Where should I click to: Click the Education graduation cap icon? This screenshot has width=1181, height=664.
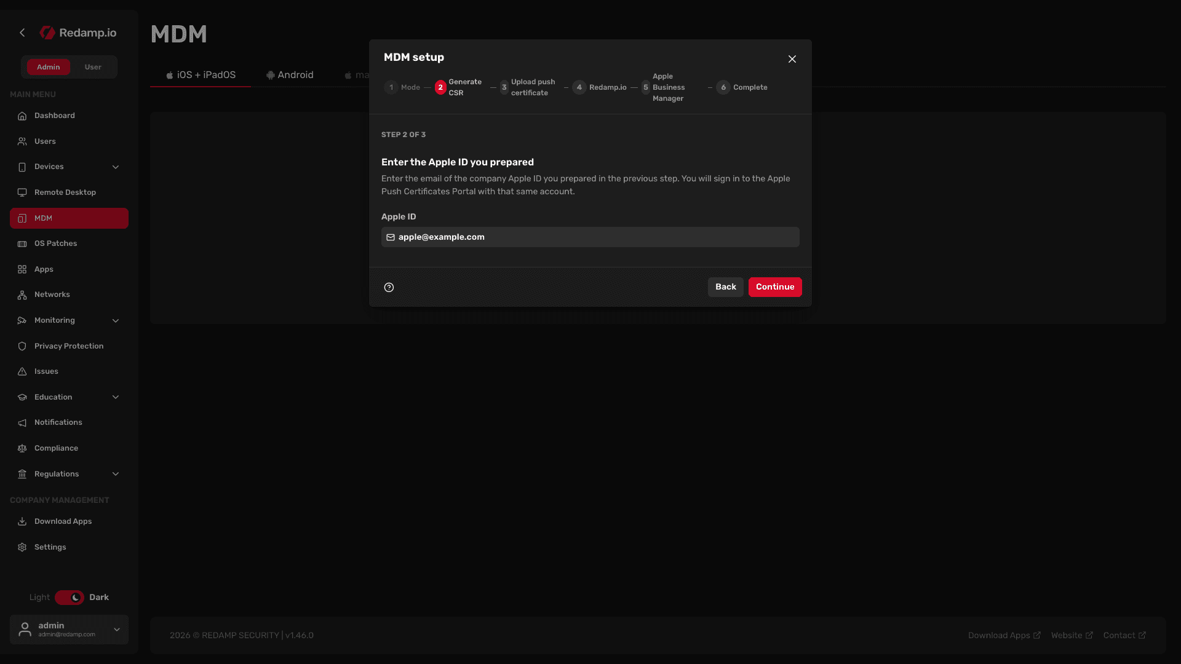pos(22,397)
